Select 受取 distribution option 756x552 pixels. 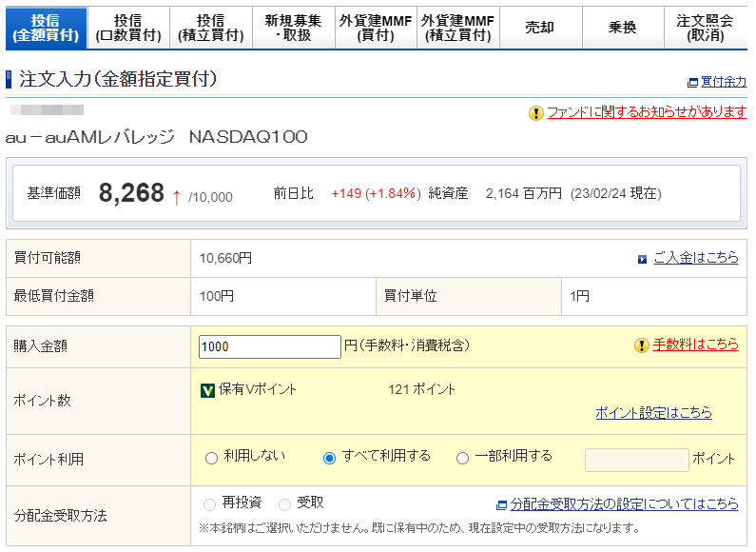click(284, 504)
